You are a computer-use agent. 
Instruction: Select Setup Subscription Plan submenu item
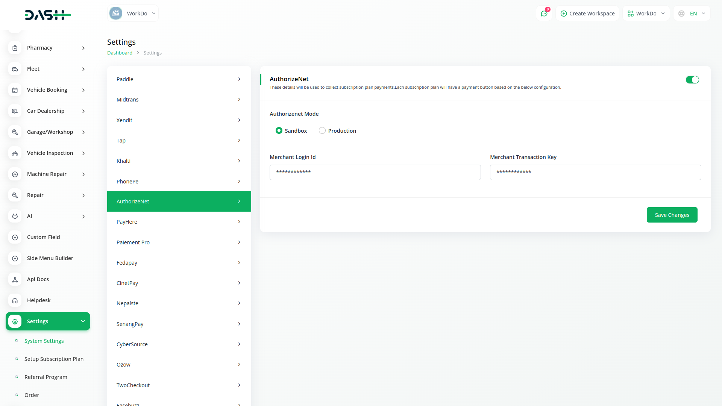tap(54, 359)
